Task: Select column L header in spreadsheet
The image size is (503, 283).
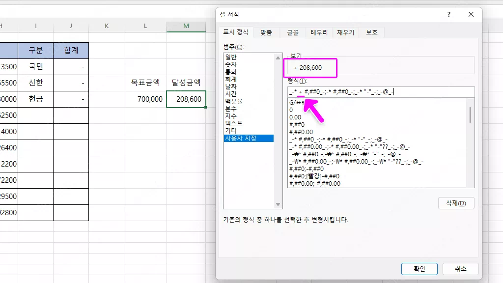Action: click(x=145, y=27)
